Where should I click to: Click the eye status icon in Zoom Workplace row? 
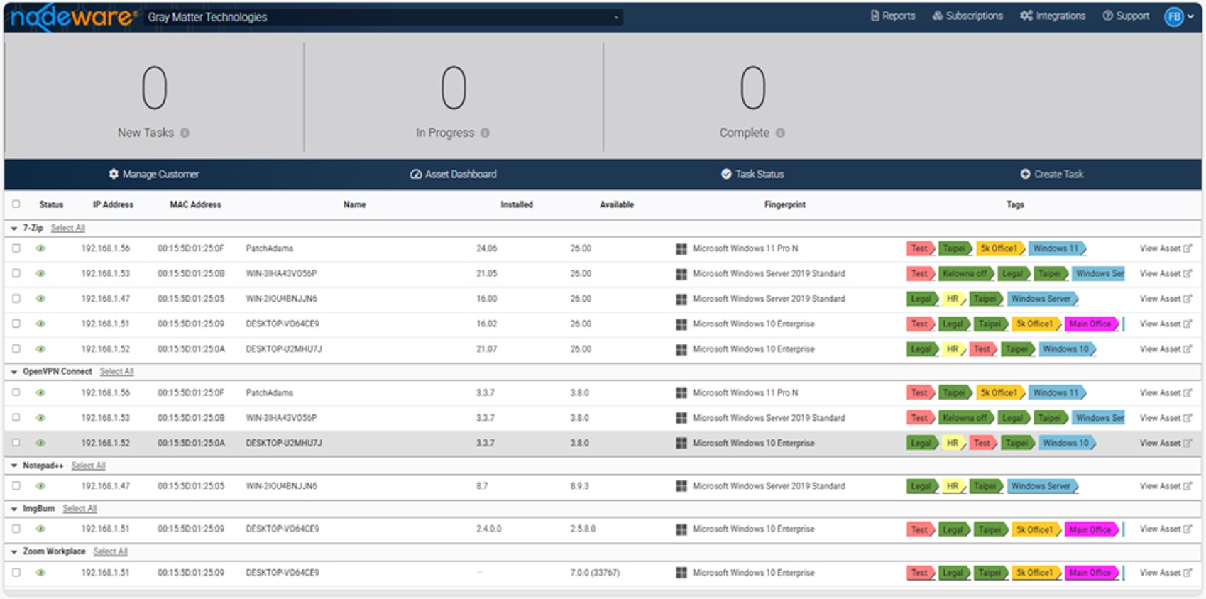(40, 573)
